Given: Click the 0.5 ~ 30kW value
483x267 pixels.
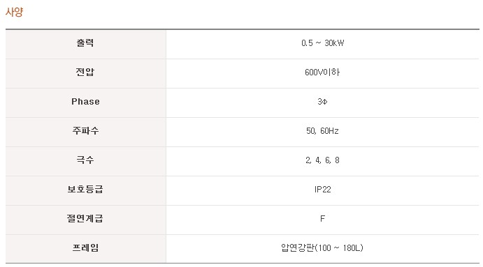Looking at the screenshot, I should tap(322, 43).
